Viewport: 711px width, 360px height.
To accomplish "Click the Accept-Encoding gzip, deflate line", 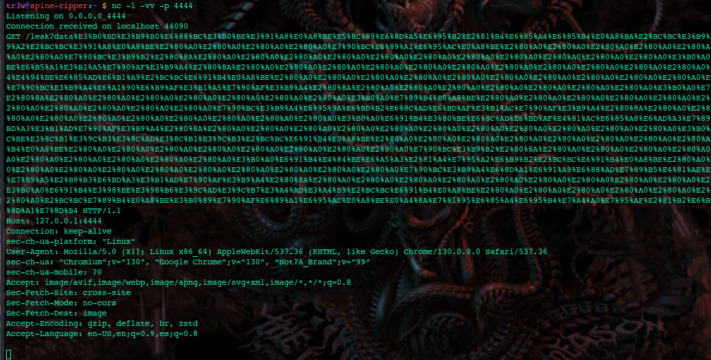I will coord(101,323).
